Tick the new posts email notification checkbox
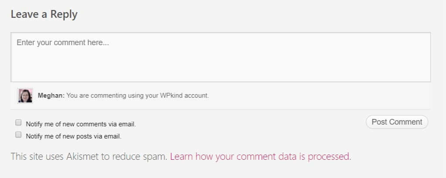The height and width of the screenshot is (178, 446). [18, 135]
